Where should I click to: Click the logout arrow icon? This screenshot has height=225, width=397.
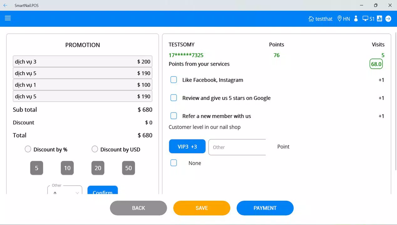pyautogui.click(x=388, y=19)
